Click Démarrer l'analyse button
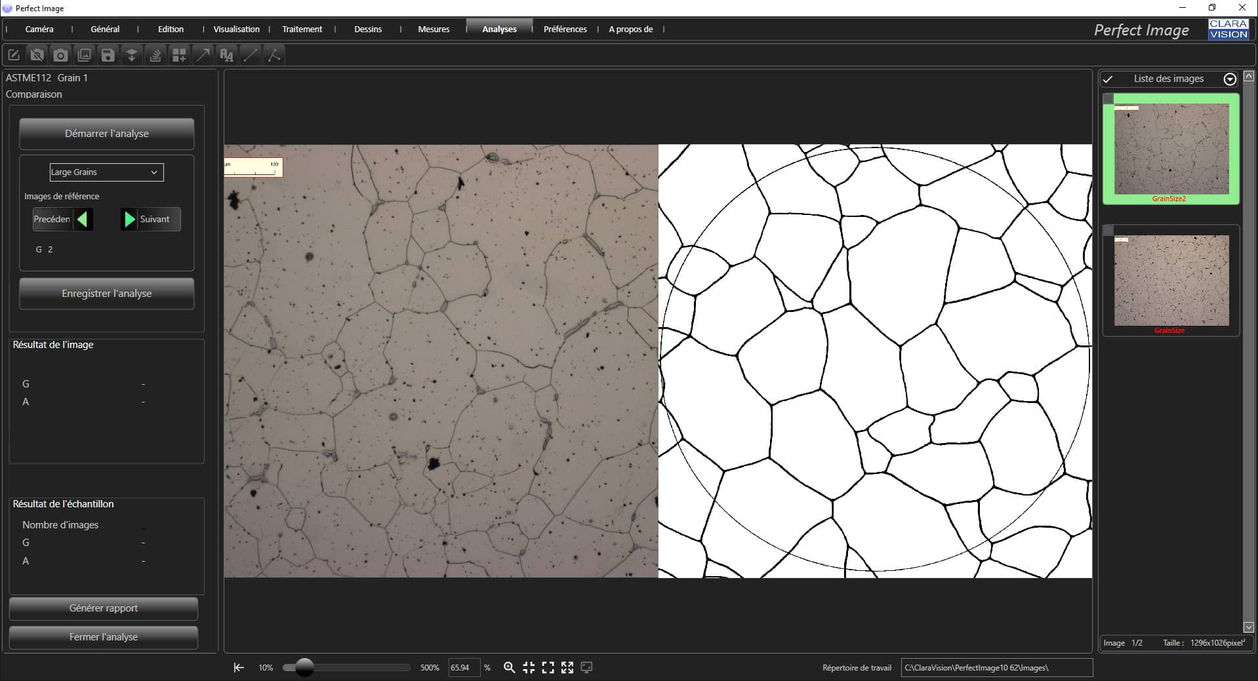The image size is (1258, 681). click(x=106, y=133)
